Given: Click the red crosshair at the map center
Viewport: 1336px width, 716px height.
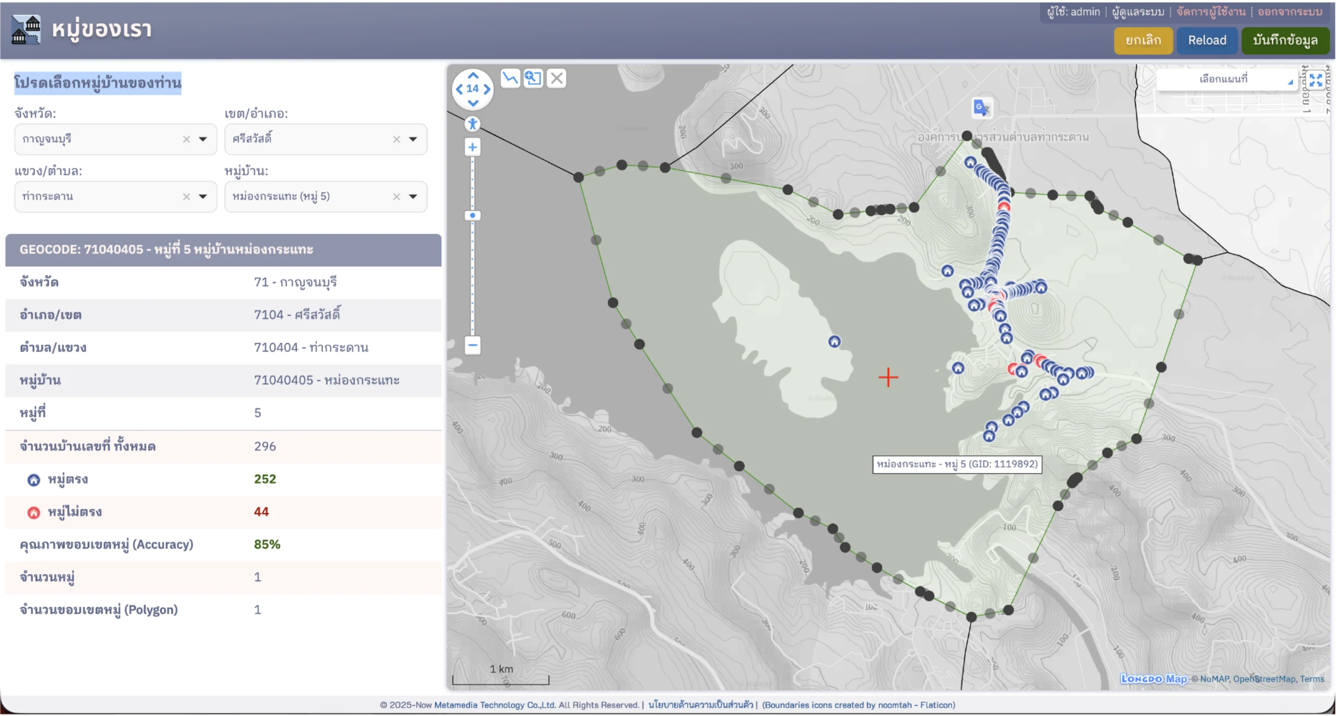Looking at the screenshot, I should point(888,377).
